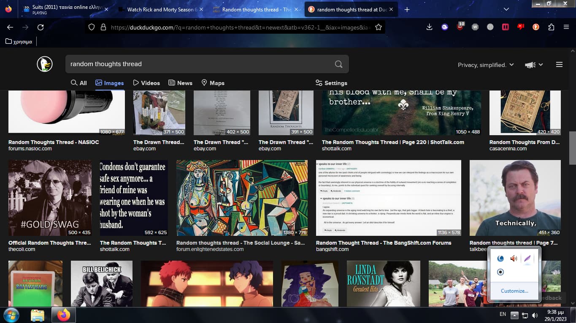Viewport: 576px width, 323px height.
Task: Toggle hidden tray icons arrow on taskbar
Action: point(514,315)
